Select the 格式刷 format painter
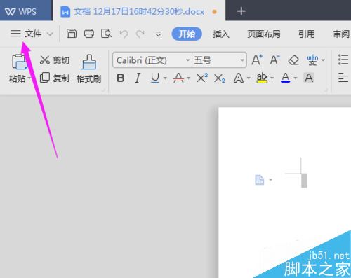 (89, 69)
